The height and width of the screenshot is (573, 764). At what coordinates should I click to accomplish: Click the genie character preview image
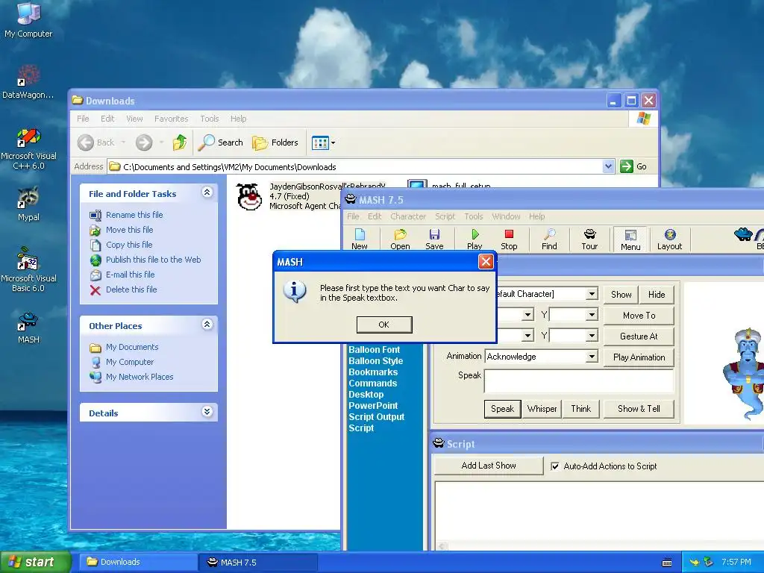pyautogui.click(x=745, y=373)
